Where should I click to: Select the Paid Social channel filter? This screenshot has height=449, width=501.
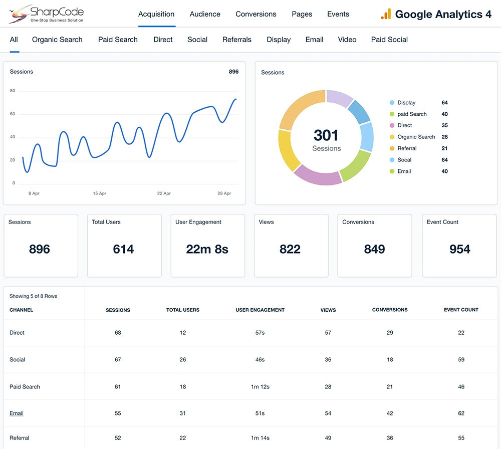coord(389,40)
